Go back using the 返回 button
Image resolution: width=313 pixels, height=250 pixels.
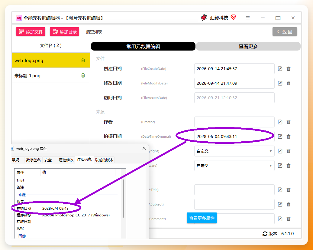(x=285, y=31)
